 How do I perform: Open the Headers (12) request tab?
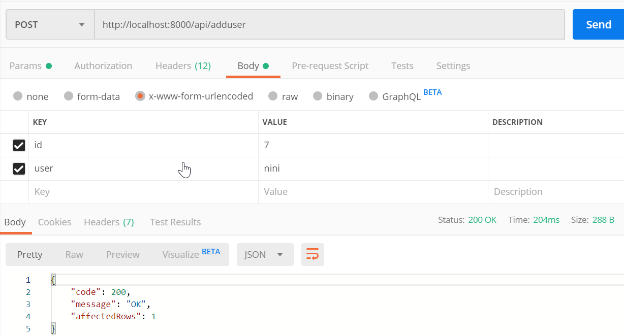tap(183, 65)
